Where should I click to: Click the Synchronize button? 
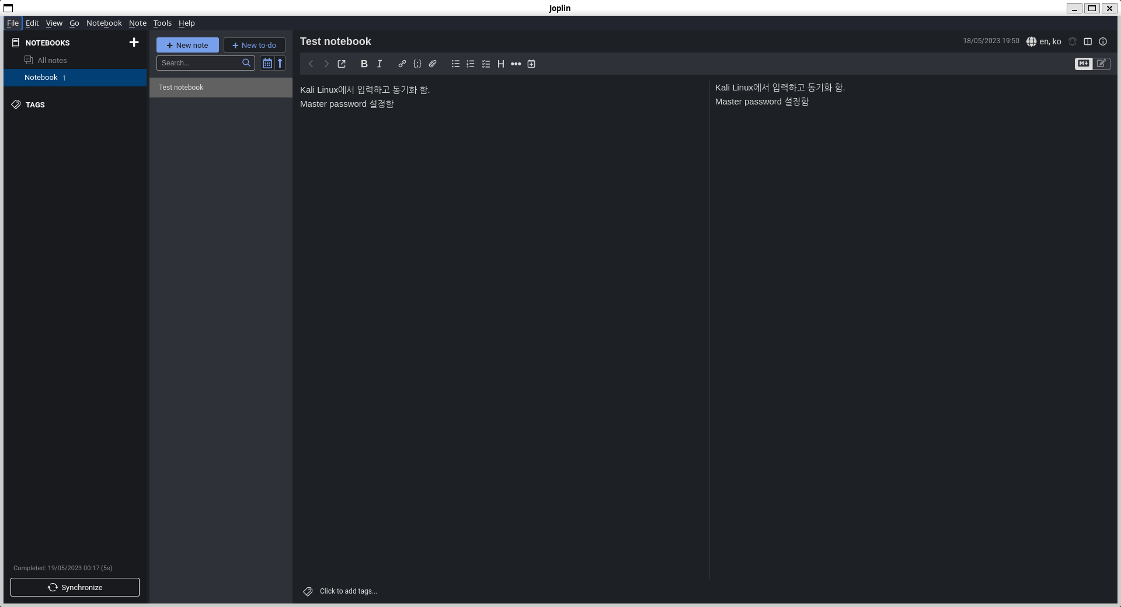[75, 587]
